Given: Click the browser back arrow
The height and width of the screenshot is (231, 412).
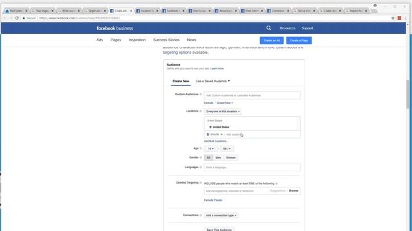Looking at the screenshot, I should pyautogui.click(x=5, y=18).
